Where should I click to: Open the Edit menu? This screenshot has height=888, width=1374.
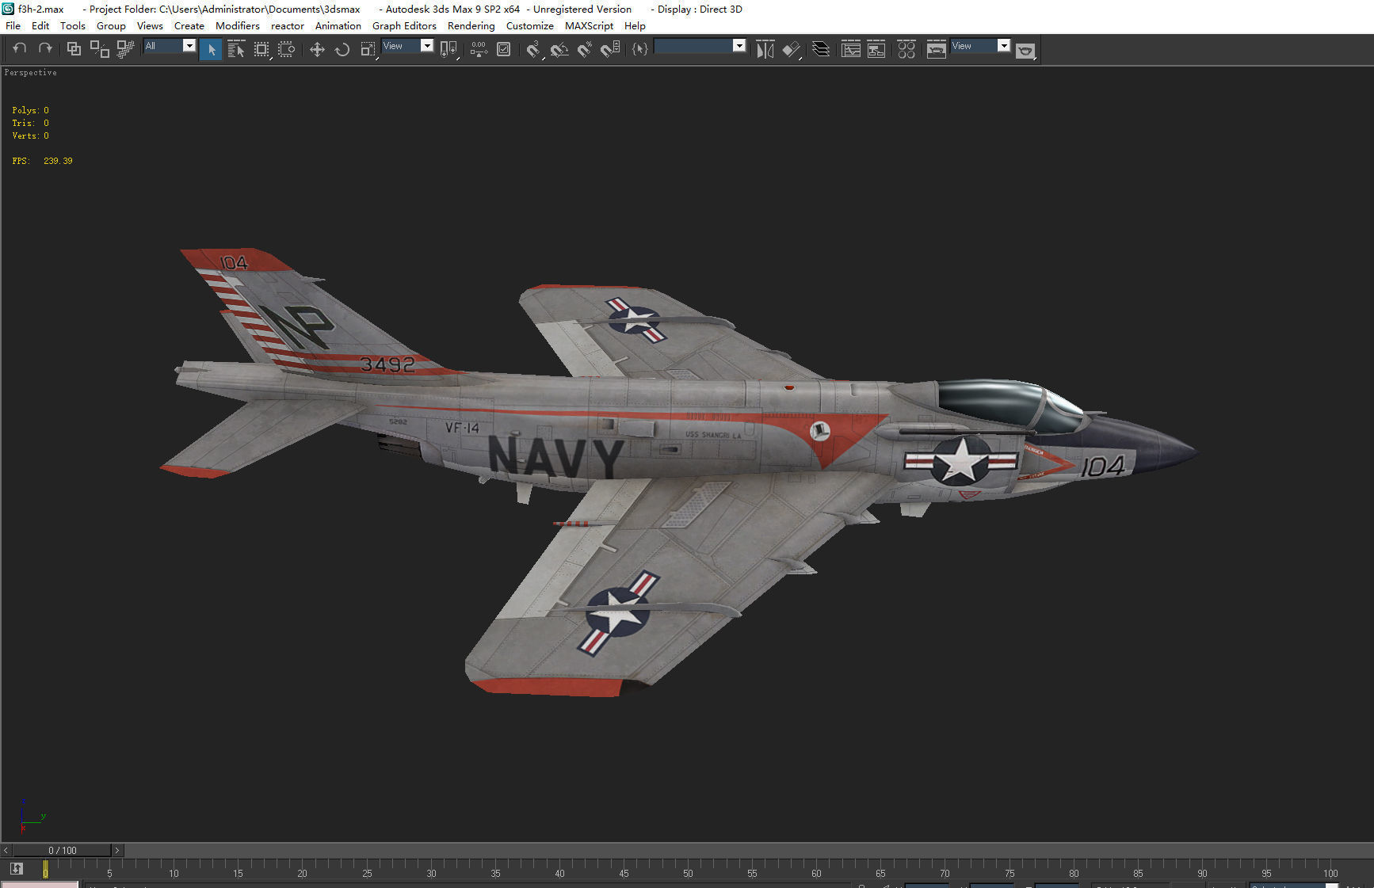(x=40, y=25)
